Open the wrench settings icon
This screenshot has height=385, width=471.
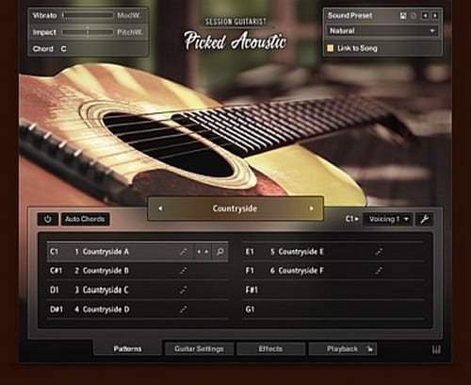point(425,219)
